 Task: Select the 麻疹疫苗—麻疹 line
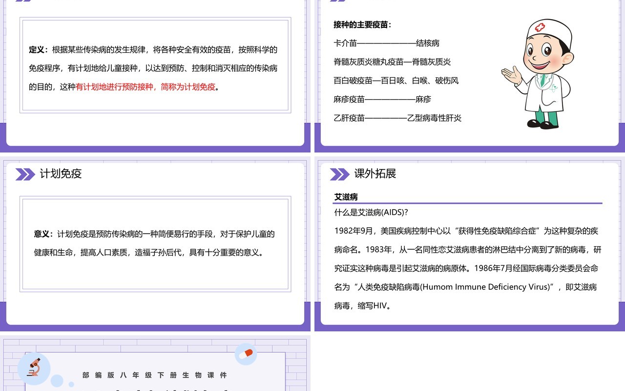pyautogui.click(x=382, y=99)
